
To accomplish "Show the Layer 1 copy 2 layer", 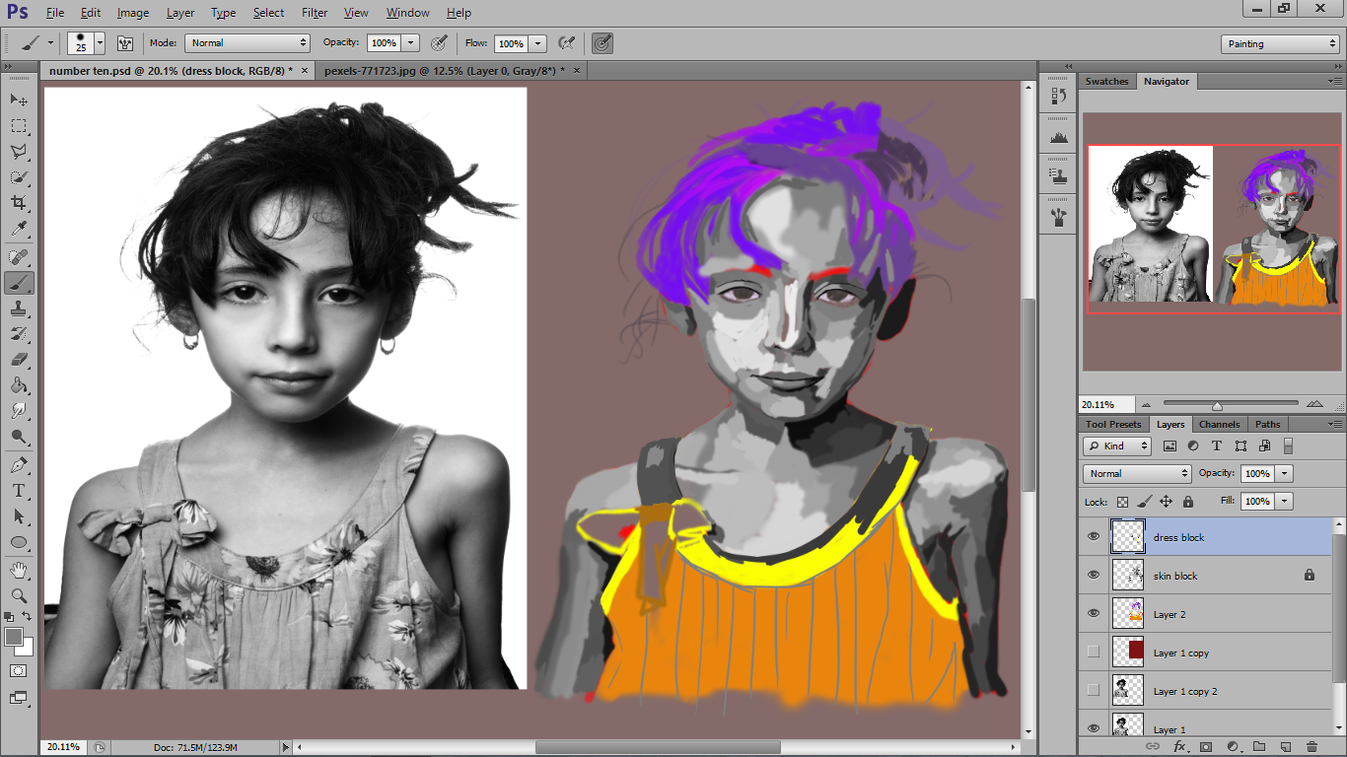I will [x=1093, y=691].
